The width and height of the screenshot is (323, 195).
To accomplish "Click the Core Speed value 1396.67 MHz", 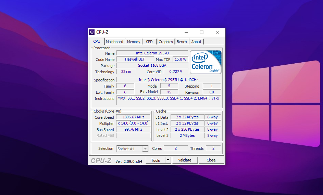I will 133,117.
